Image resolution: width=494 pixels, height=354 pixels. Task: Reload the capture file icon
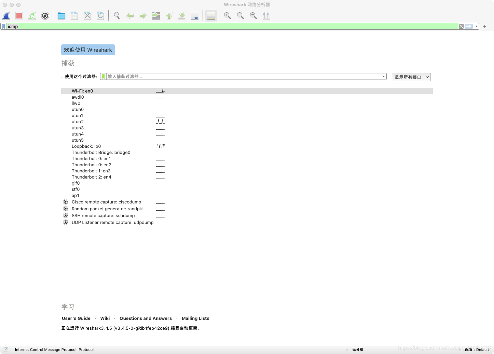pos(100,16)
